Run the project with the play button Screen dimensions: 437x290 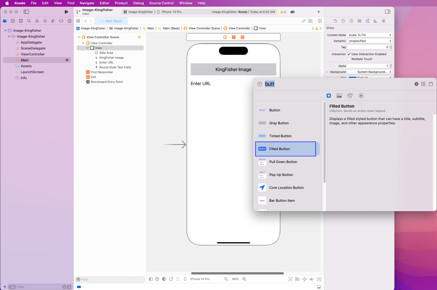tap(66, 12)
